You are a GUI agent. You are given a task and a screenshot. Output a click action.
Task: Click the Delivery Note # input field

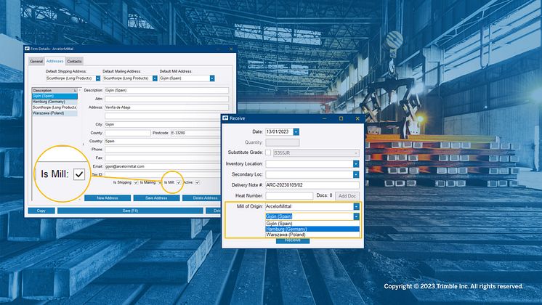pos(311,184)
